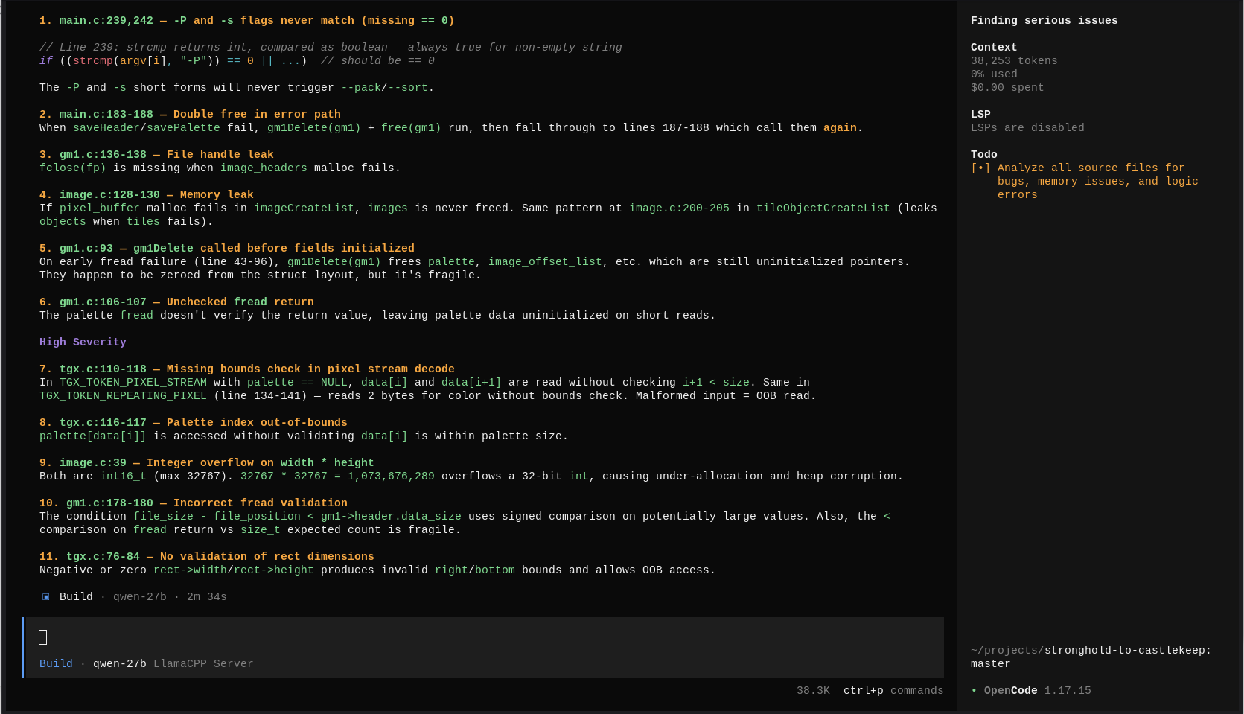
Task: Click issue 10 heading Incorrect fread validation
Action: tap(194, 503)
